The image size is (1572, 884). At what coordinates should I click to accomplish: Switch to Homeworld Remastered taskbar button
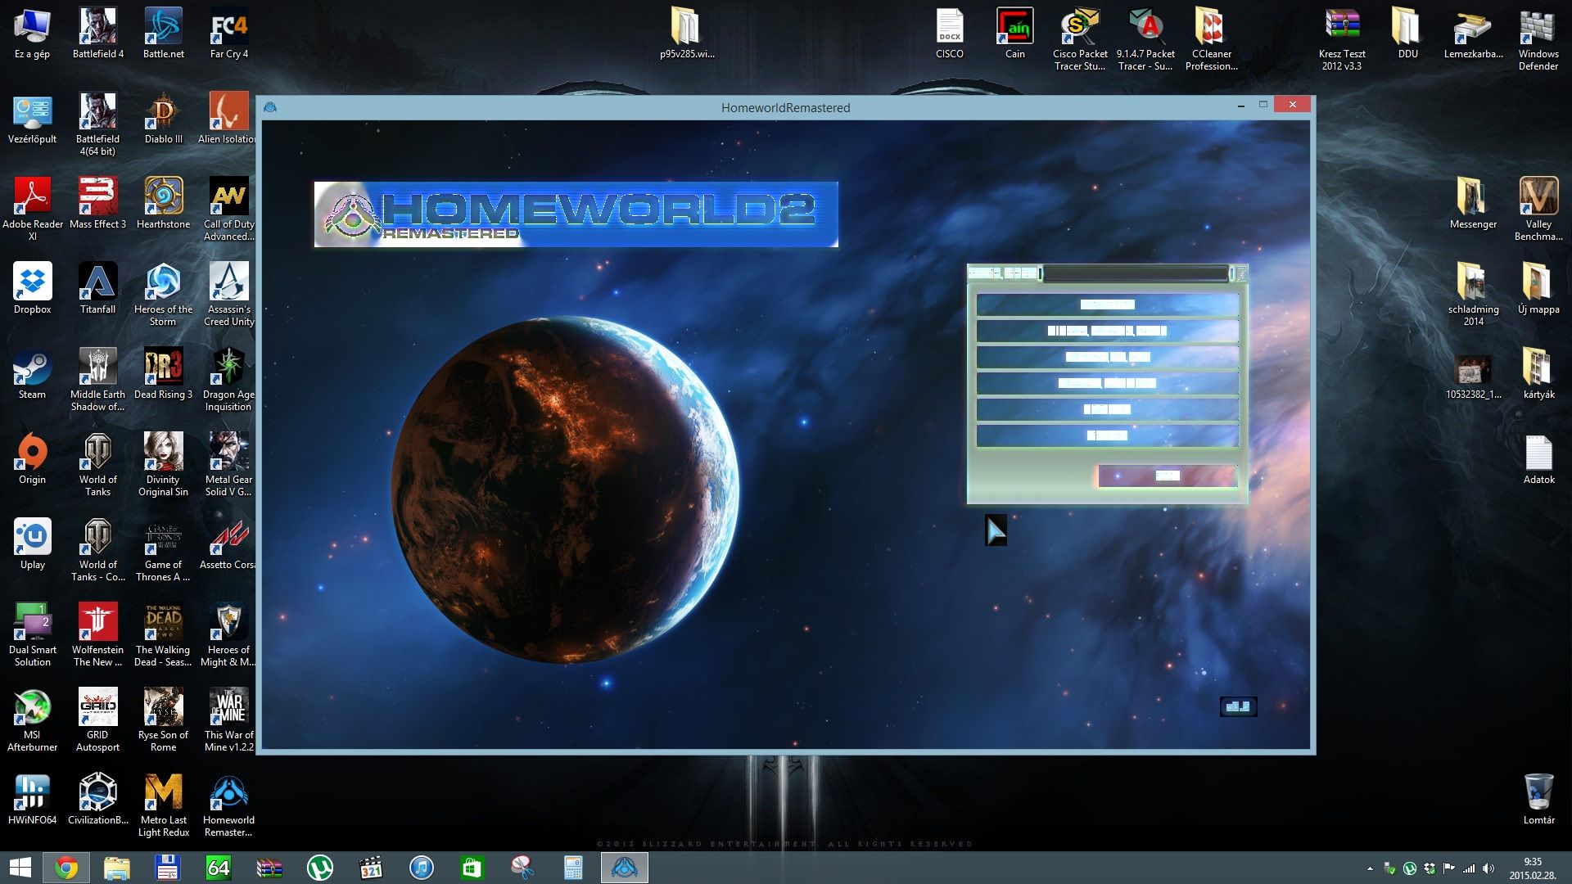[x=625, y=868]
